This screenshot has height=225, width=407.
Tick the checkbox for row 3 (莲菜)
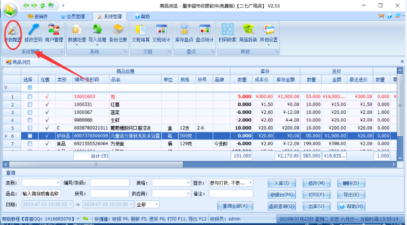tap(30, 112)
